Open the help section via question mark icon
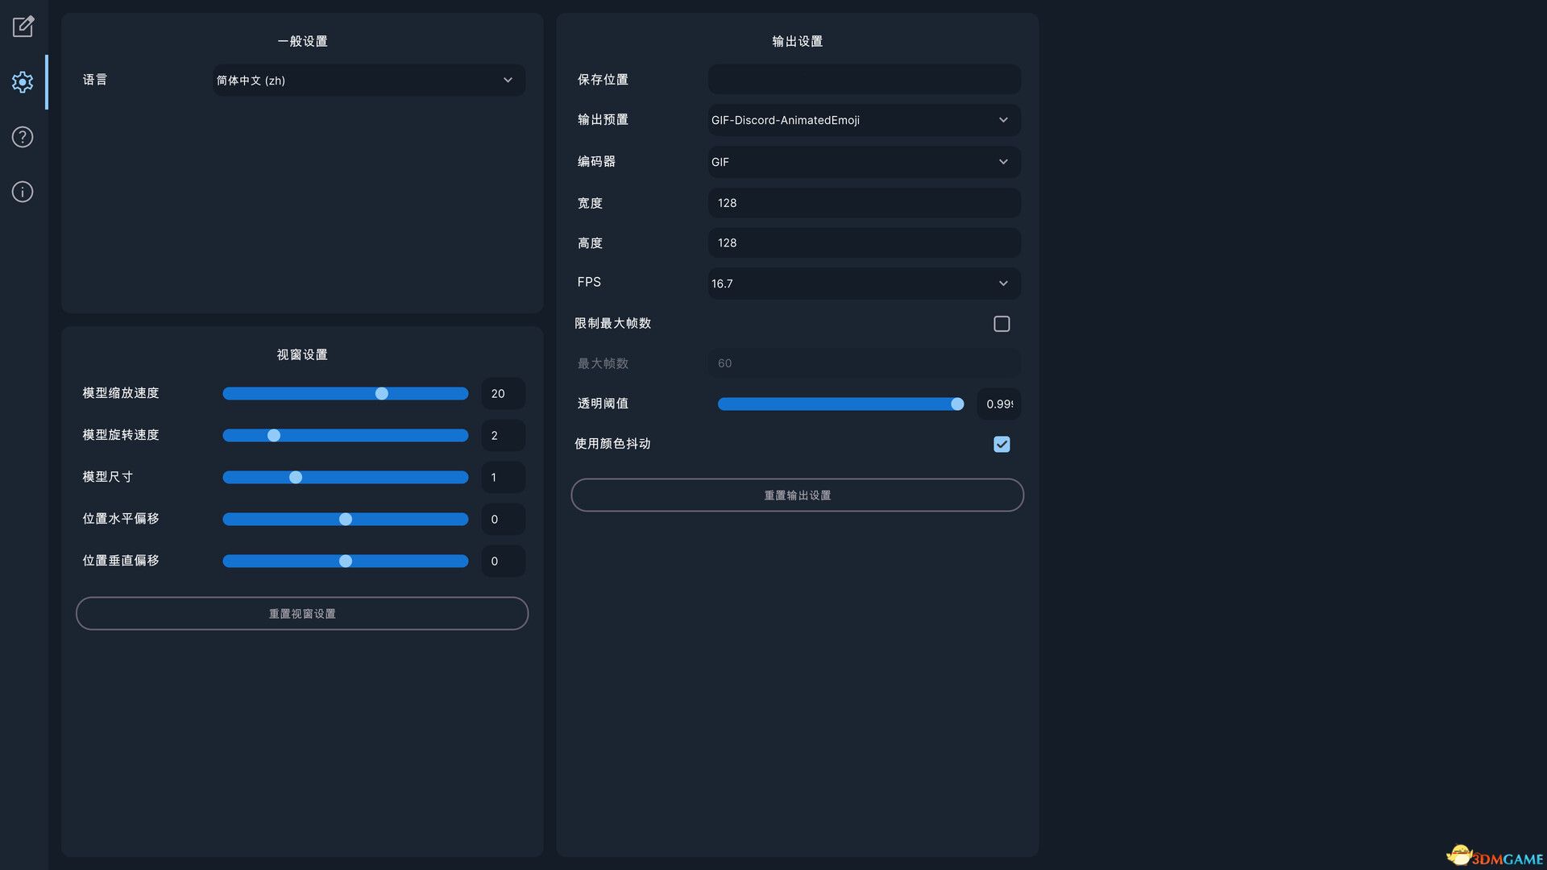 click(23, 137)
